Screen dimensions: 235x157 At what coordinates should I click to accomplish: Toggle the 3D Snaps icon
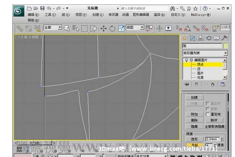click(x=179, y=28)
